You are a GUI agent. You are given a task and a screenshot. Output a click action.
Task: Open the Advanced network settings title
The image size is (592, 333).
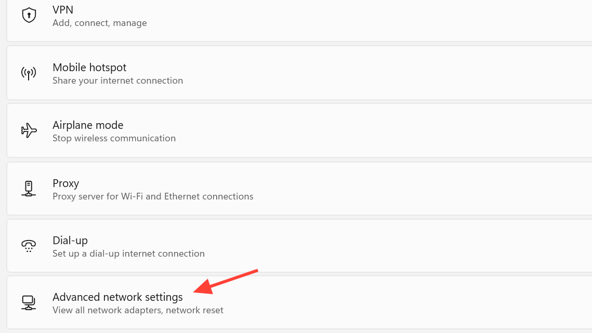click(x=117, y=297)
